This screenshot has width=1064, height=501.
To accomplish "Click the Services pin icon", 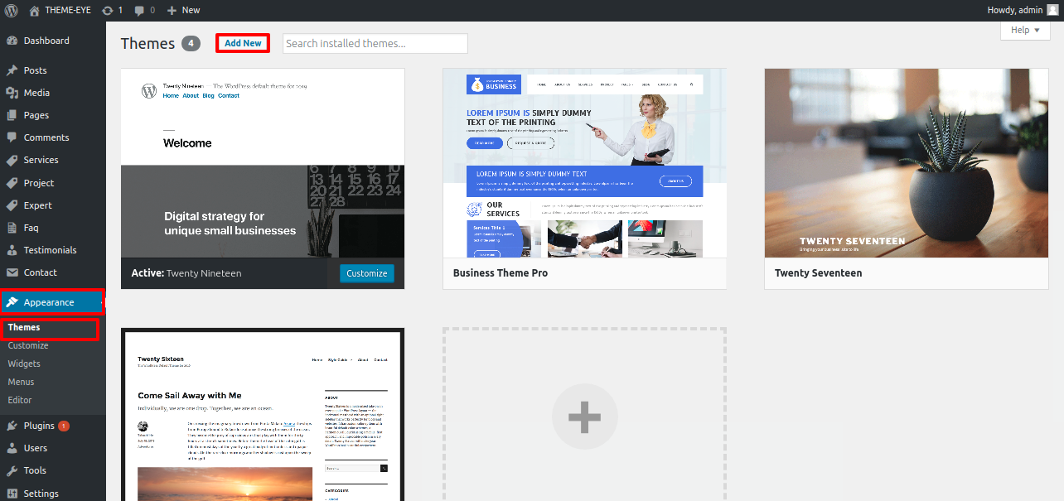I will 12,160.
